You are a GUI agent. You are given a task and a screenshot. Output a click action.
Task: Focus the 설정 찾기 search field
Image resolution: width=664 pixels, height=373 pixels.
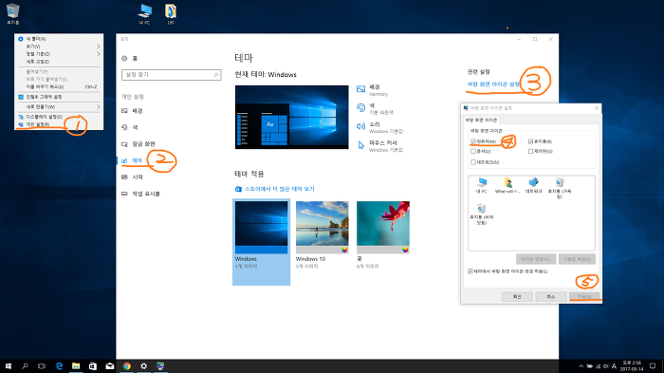pyautogui.click(x=171, y=75)
